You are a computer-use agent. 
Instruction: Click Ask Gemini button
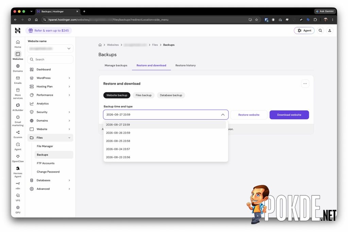point(325,11)
